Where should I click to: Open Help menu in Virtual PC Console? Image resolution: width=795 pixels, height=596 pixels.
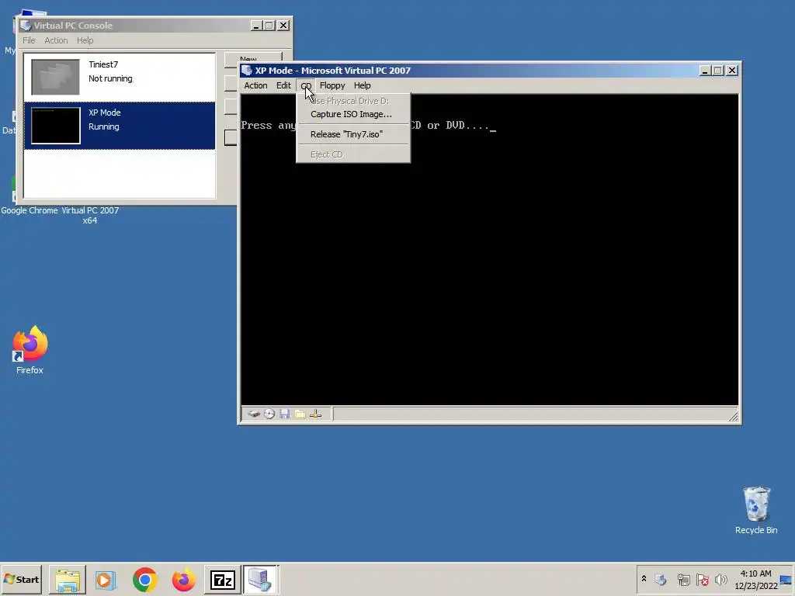pyautogui.click(x=85, y=40)
